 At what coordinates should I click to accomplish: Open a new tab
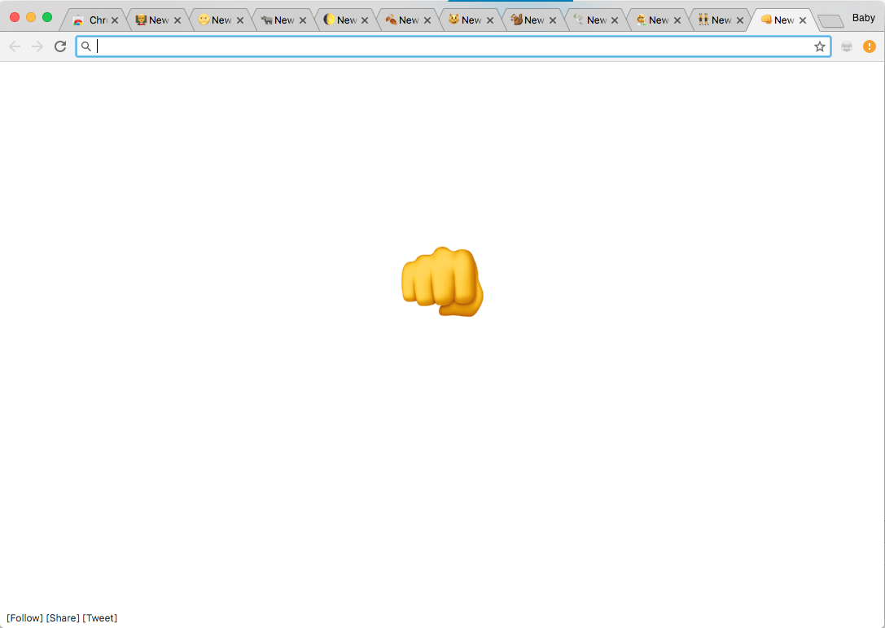[x=830, y=20]
